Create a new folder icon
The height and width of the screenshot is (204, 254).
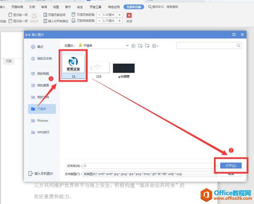[x=147, y=46]
